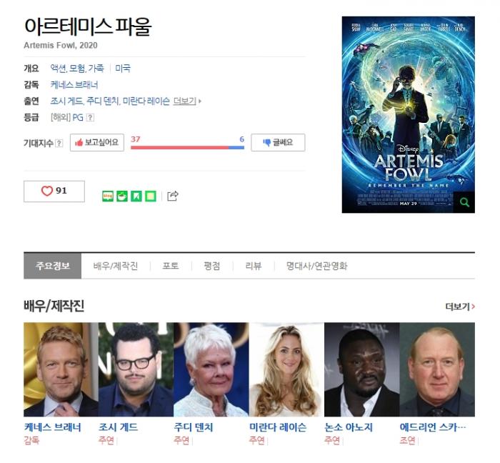Open the 평점 tab
The image size is (500, 463).
point(212,266)
